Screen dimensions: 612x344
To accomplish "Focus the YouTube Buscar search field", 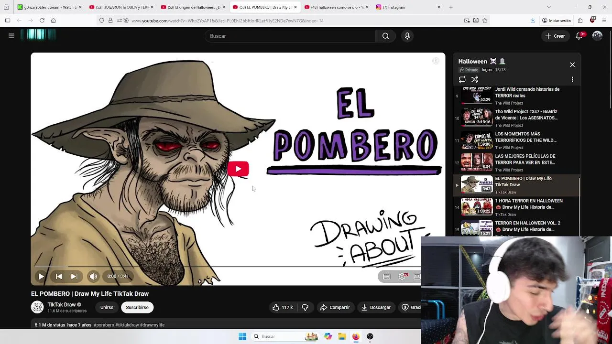I will click(290, 36).
